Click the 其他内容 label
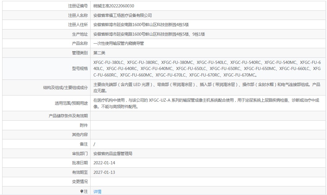Image resolution: width=327 pixels, height=195 pixels. tap(80, 135)
